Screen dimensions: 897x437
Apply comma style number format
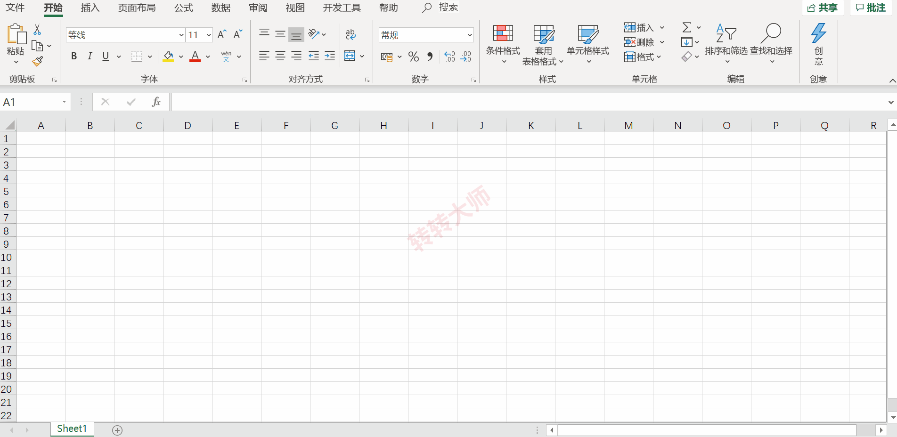(430, 57)
